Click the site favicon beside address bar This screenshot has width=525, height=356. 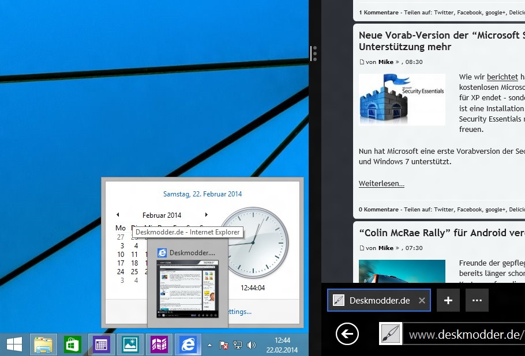click(x=391, y=334)
